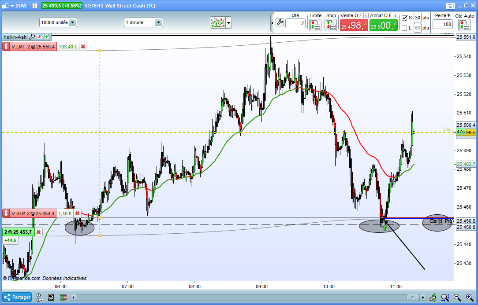This screenshot has width=478, height=305.
Task: Click the 25 499,5 (+0,56%) price badge
Action: 62,6
